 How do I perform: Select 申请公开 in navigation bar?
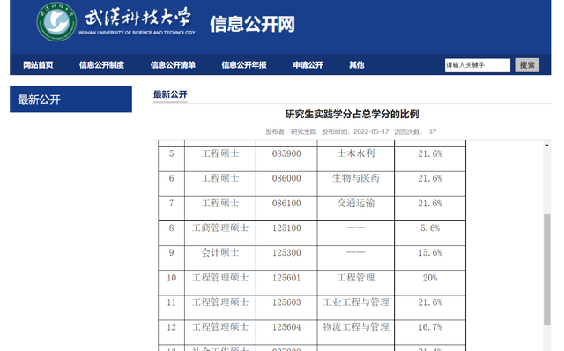click(x=308, y=65)
